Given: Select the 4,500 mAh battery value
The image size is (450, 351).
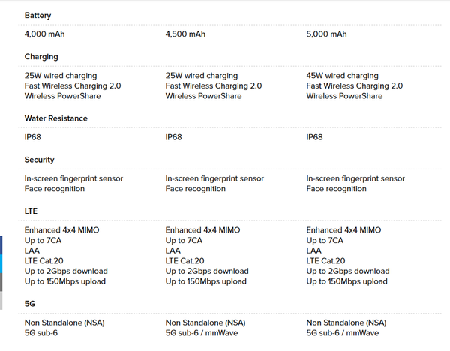Looking at the screenshot, I should (185, 34).
